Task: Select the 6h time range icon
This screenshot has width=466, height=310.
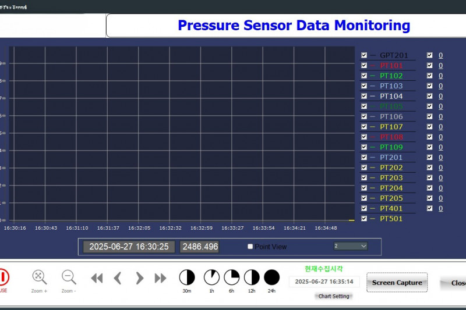Action: click(x=232, y=277)
